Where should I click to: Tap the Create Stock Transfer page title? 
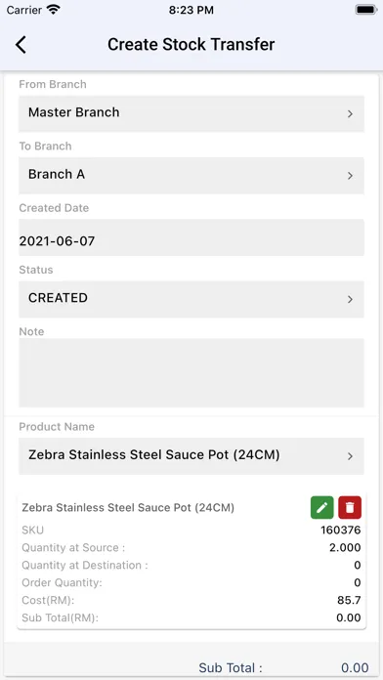(x=191, y=45)
